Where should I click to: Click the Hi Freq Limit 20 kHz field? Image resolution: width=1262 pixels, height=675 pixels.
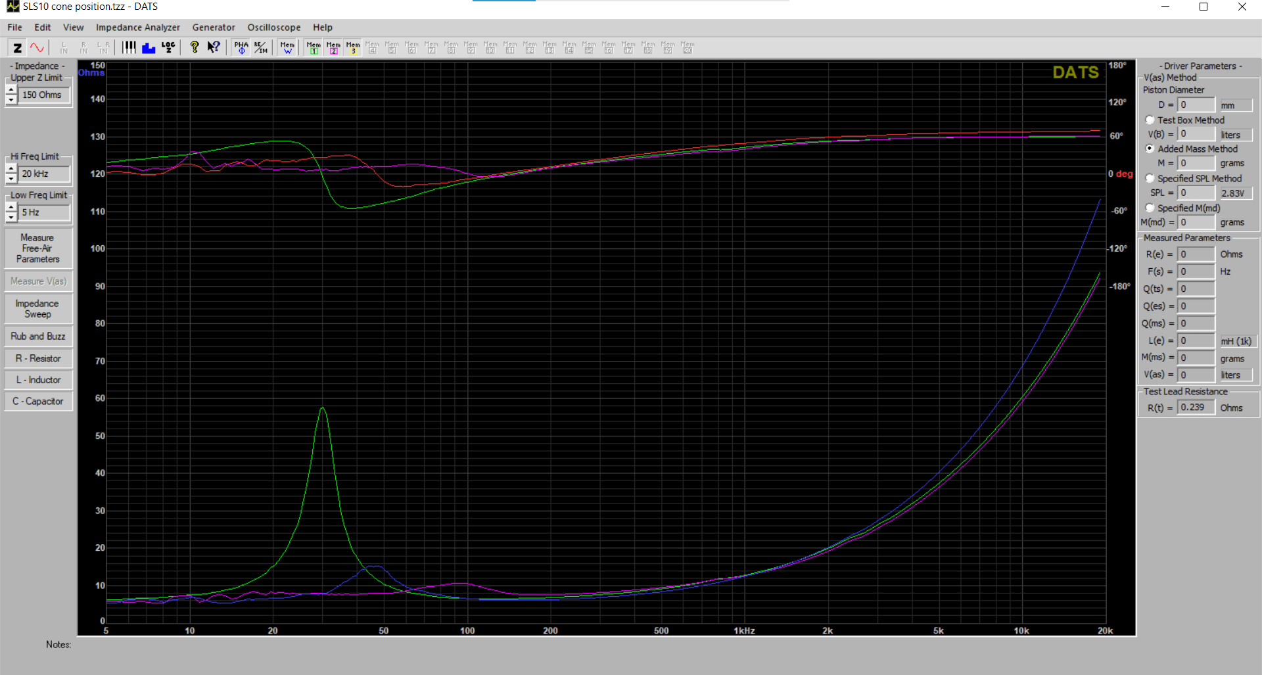point(44,174)
